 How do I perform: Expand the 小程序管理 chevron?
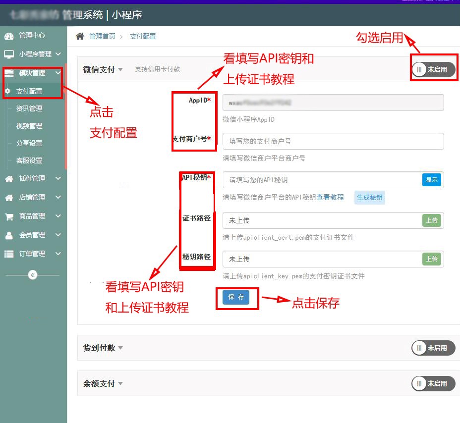pos(58,54)
